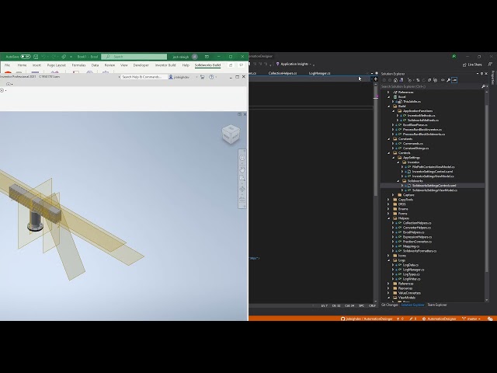This screenshot has width=497, height=373.
Task: Select the Orbit tool in Inventor navigation bar
Action: [x=242, y=190]
